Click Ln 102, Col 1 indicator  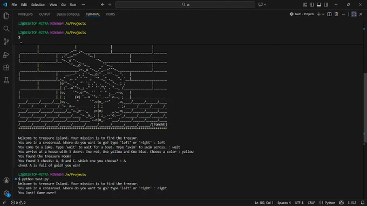pos(264,203)
